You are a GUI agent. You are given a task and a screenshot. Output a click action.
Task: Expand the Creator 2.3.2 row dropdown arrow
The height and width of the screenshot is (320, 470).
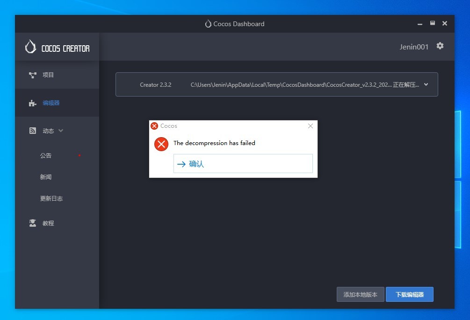[x=426, y=84]
